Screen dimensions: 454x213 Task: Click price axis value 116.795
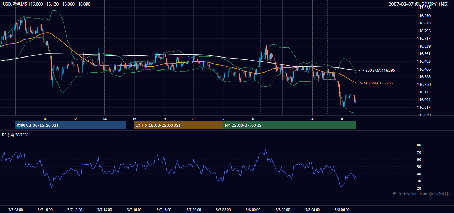coord(424,31)
